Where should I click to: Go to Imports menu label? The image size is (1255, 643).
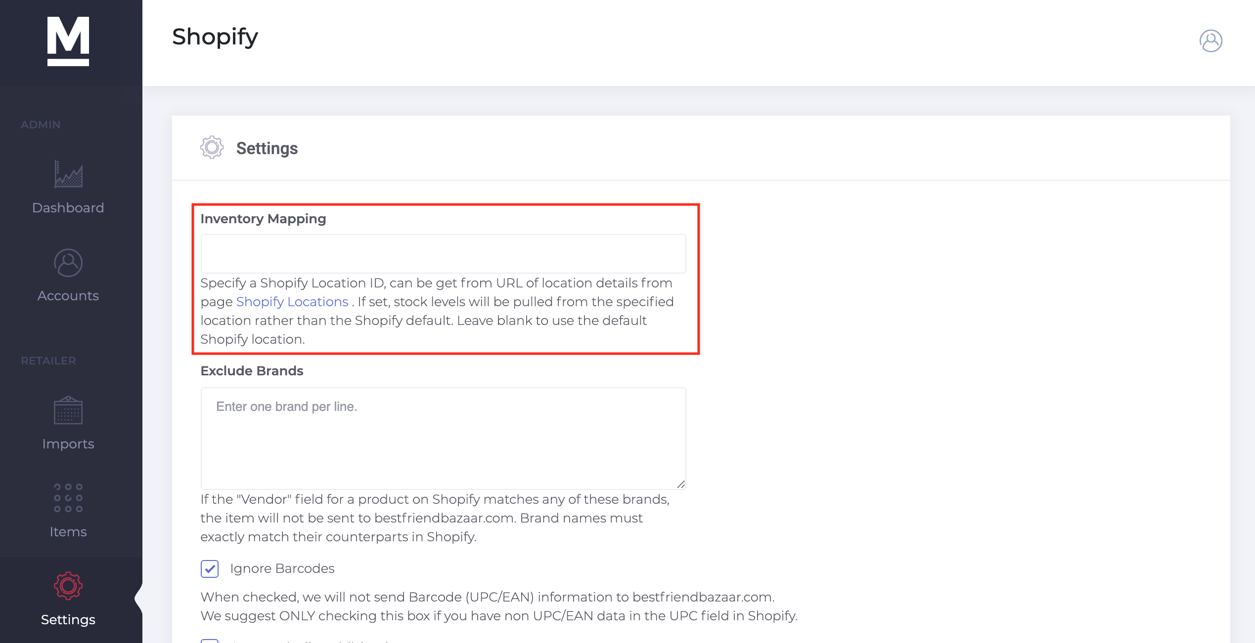[68, 443]
